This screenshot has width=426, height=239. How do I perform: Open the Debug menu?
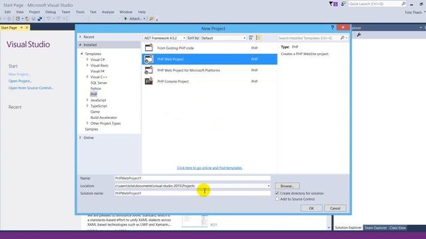click(51, 12)
